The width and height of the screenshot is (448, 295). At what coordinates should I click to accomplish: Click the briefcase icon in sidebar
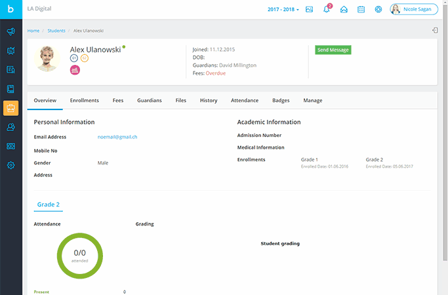[10, 108]
